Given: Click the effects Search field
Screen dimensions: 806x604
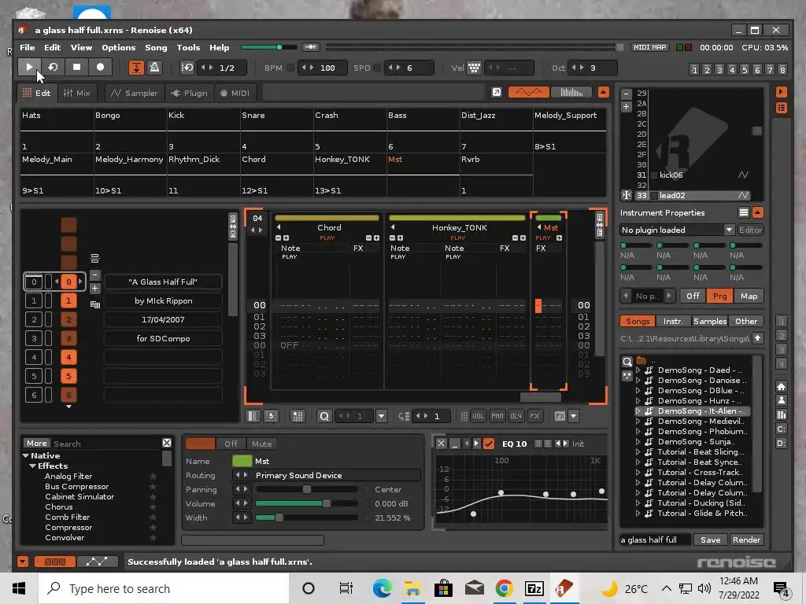Looking at the screenshot, I should (x=105, y=444).
